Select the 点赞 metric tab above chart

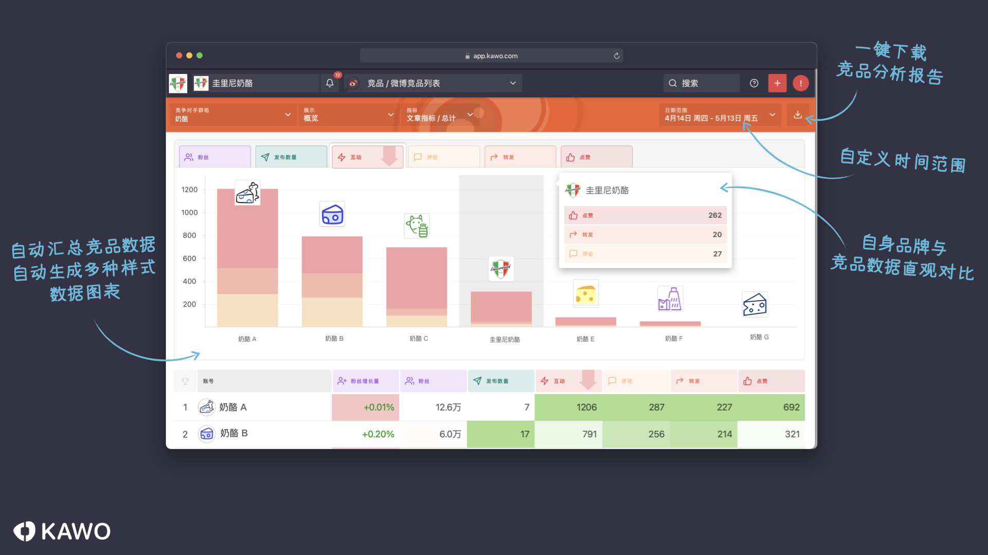pos(596,157)
